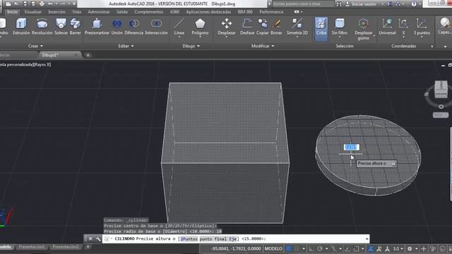Choose the X axis UCS rotation

403,27
